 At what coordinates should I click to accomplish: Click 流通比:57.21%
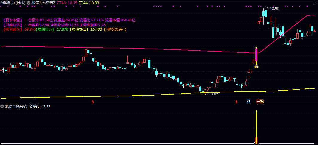point(92,20)
